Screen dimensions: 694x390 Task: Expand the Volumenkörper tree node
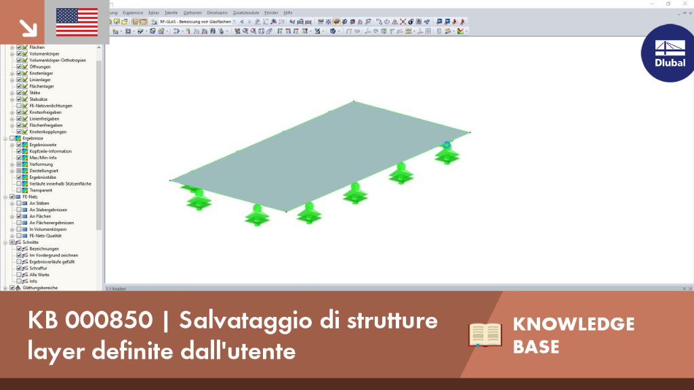tap(12, 53)
